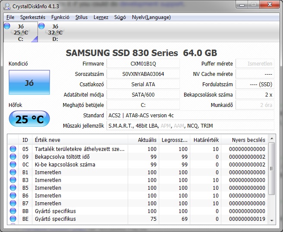
Task: Click the Bekapcsolások száma 2 x field
Action: pyautogui.click(x=255, y=95)
